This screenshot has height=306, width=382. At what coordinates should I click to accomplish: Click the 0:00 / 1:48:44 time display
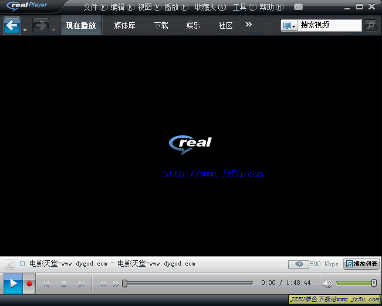coord(286,283)
